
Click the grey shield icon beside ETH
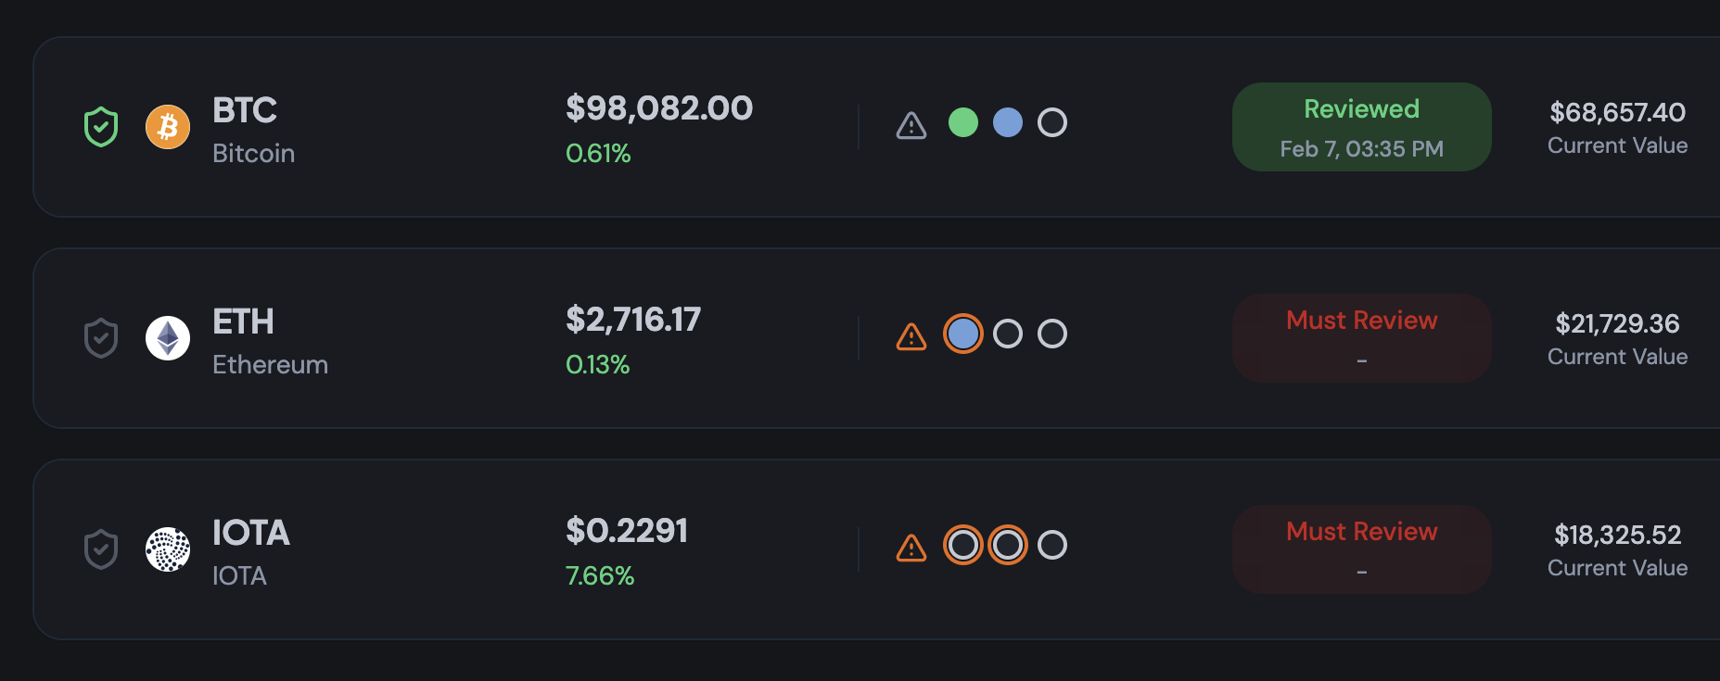point(101,338)
